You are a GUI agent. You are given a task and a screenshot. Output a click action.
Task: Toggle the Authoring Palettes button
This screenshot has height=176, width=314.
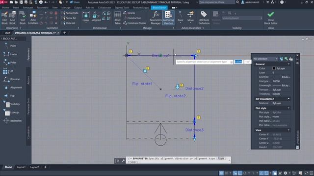(x=168, y=18)
